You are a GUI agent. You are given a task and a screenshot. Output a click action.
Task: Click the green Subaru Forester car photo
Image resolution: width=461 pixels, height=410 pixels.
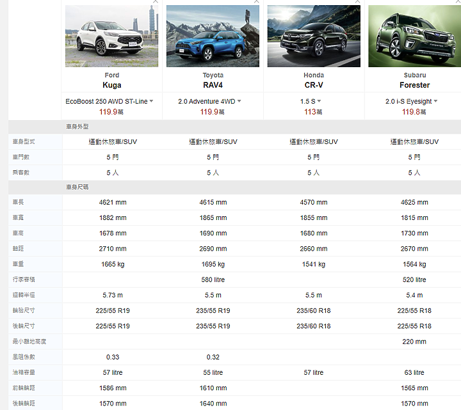414,36
